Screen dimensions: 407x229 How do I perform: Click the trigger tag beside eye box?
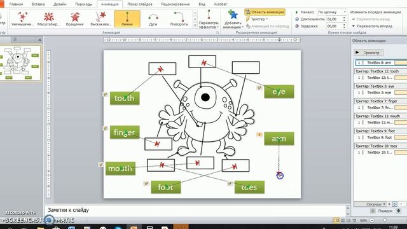259,88
